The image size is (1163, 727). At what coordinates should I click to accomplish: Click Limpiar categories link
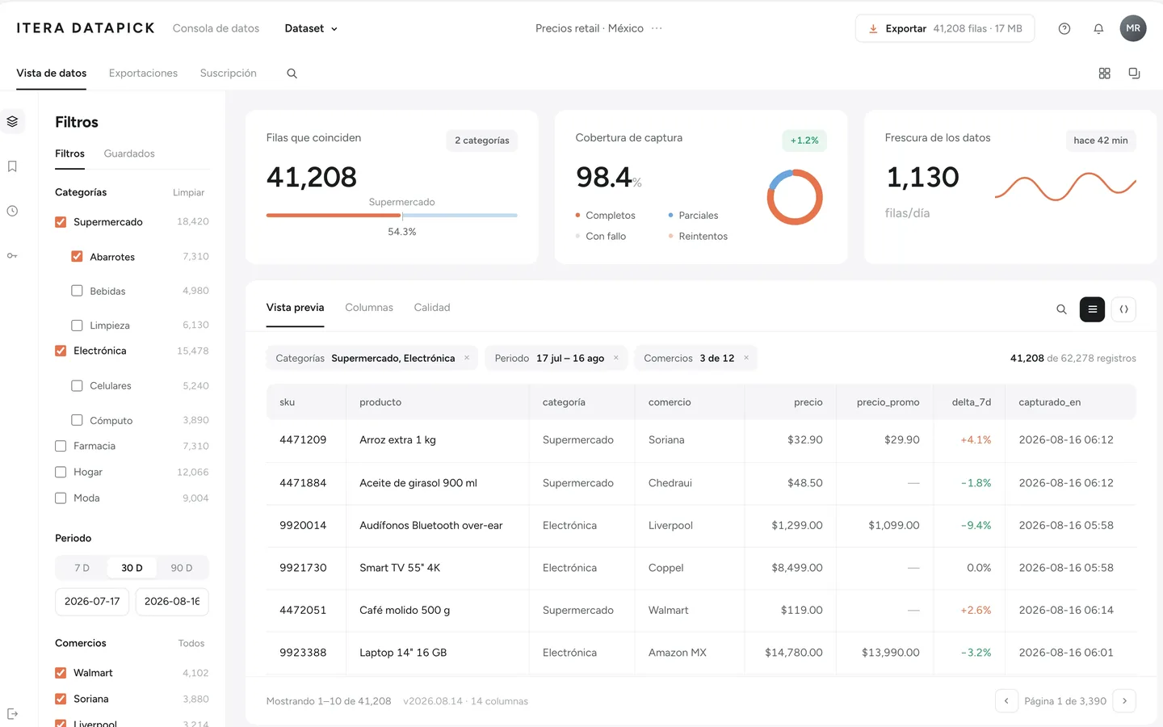pyautogui.click(x=188, y=192)
